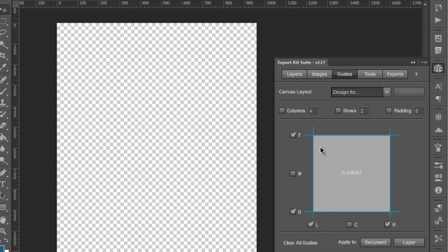Open the Export Kit panel icon
The image size is (448, 252).
[438, 69]
